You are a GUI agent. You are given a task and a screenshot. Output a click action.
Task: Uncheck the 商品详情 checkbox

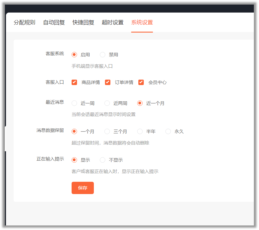coord(74,82)
